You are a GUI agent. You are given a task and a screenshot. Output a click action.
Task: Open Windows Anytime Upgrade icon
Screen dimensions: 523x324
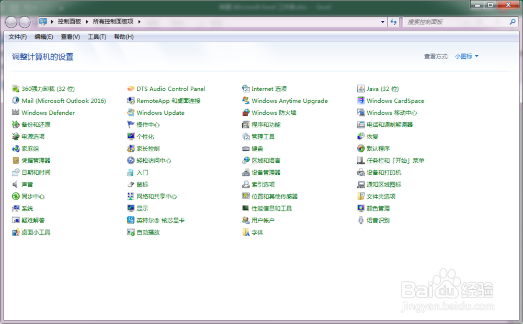(246, 101)
